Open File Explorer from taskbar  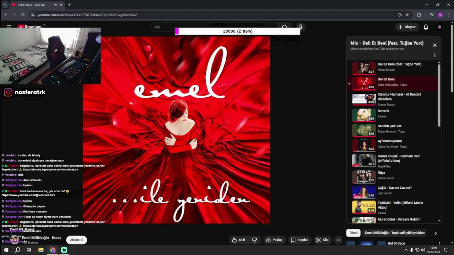41,250
